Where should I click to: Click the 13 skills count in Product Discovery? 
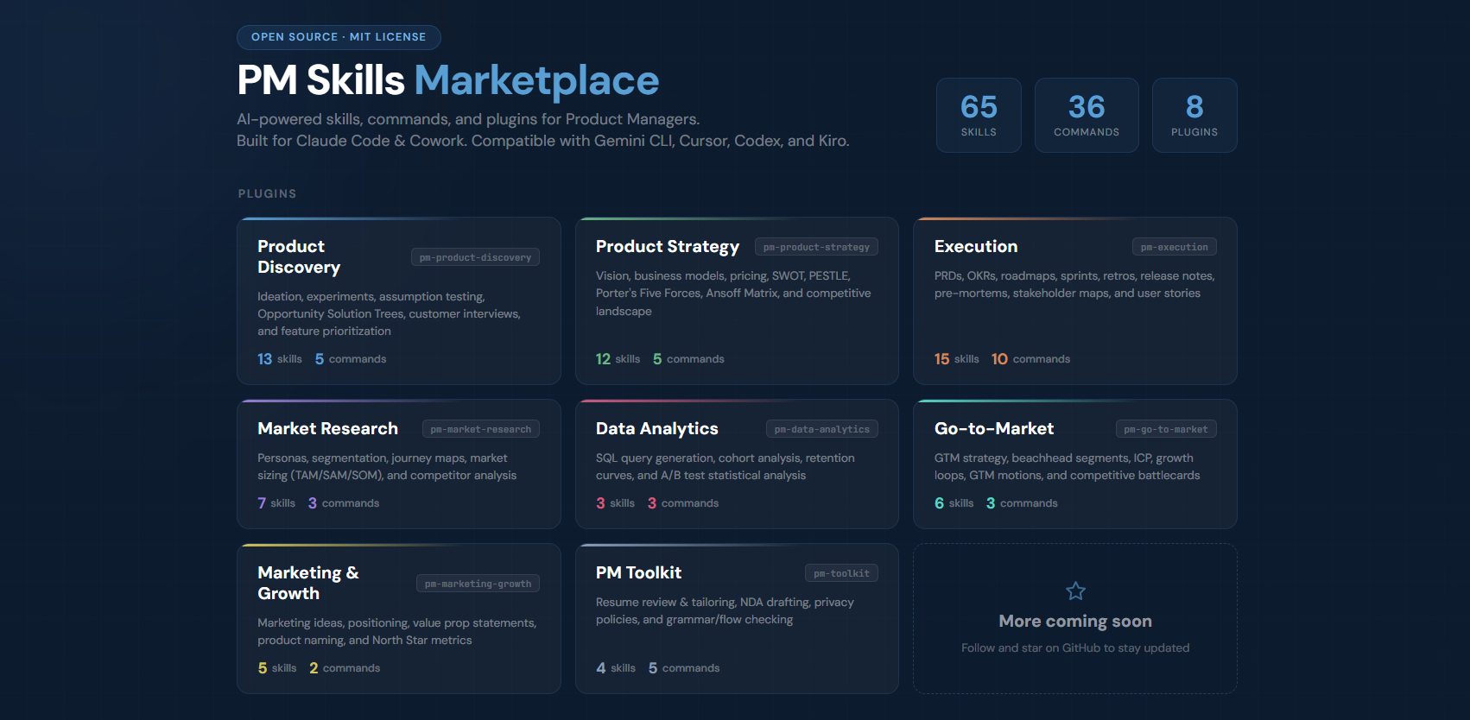280,359
